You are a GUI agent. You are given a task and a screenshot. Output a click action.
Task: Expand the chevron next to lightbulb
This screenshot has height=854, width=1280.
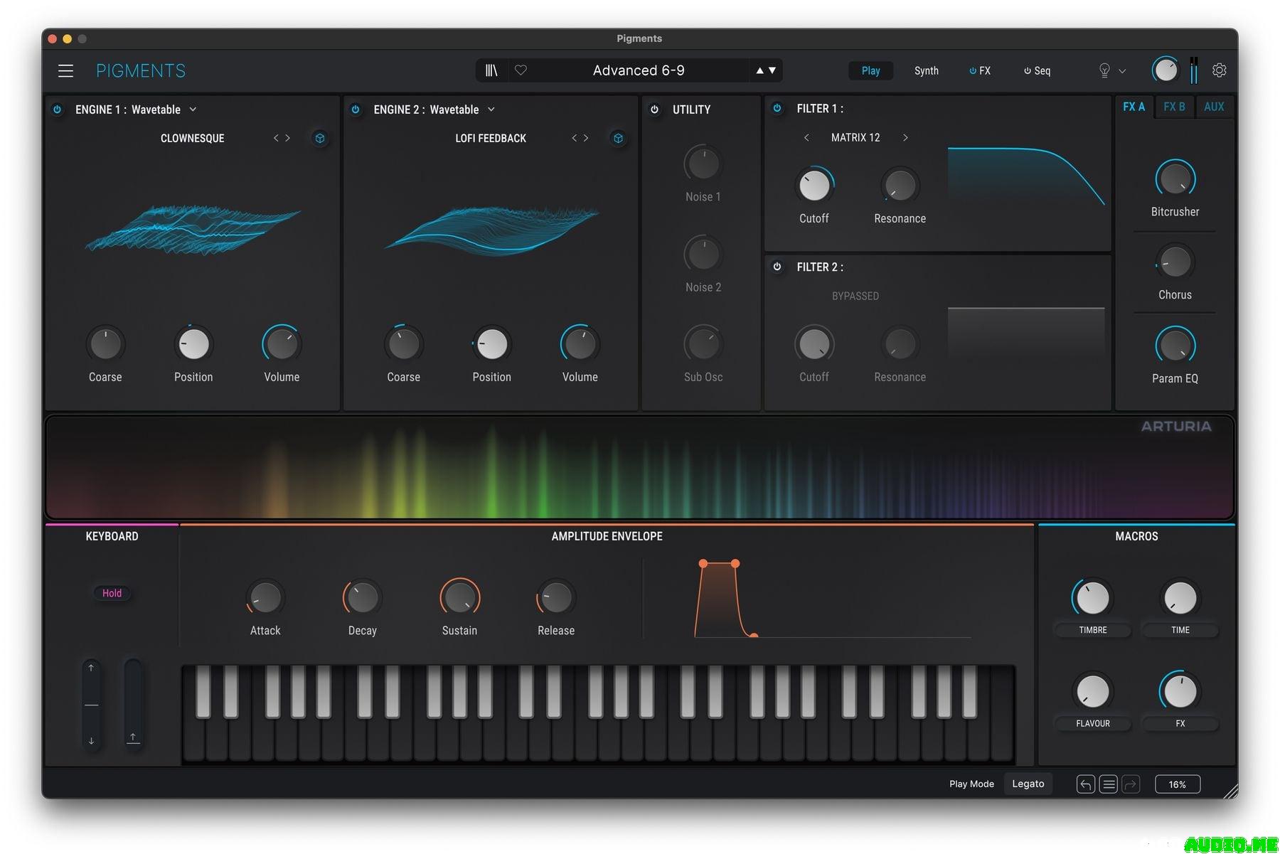(1122, 71)
